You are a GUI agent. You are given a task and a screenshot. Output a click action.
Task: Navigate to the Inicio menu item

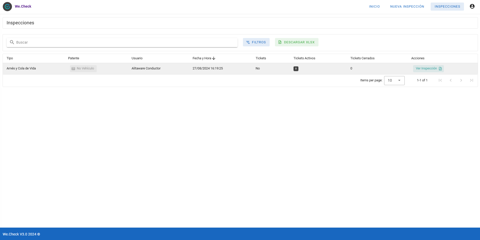pos(374,7)
